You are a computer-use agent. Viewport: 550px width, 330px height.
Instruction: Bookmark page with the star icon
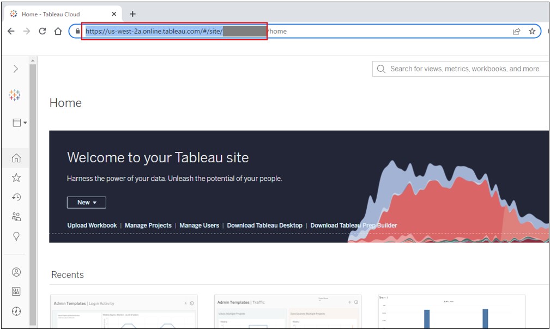pos(532,31)
